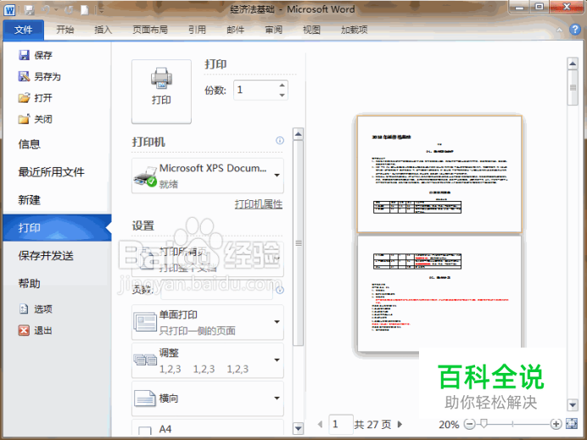Switch to the 页面布局 ribbon tab
This screenshot has width=587, height=440.
click(x=150, y=30)
